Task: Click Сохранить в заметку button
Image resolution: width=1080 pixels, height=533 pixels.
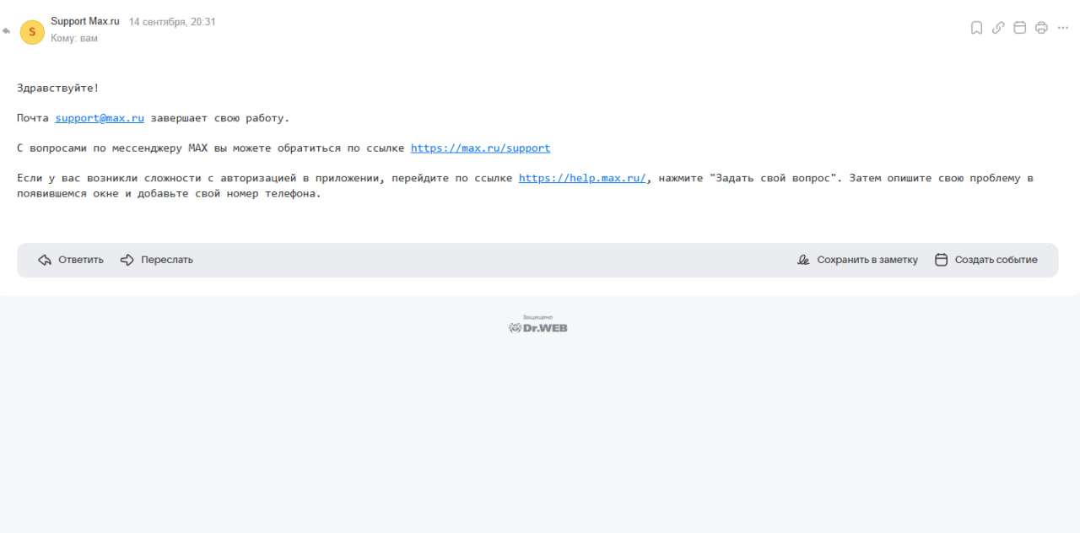Action: coord(857,260)
